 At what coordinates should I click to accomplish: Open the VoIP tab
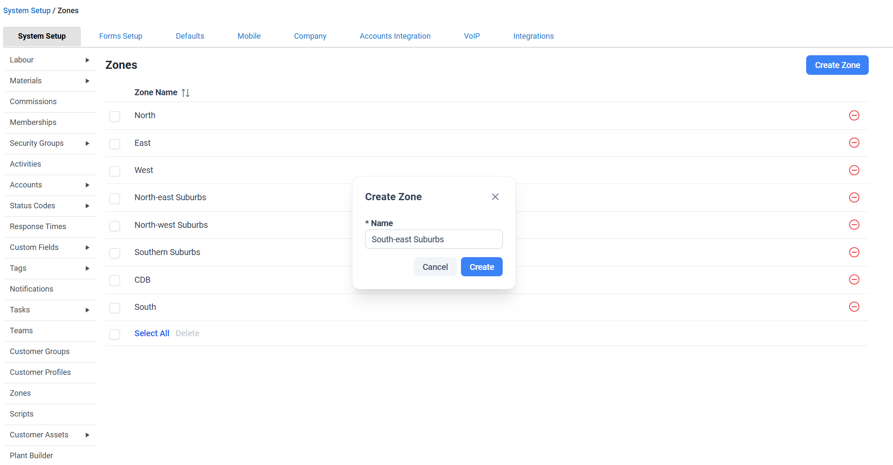coord(472,36)
